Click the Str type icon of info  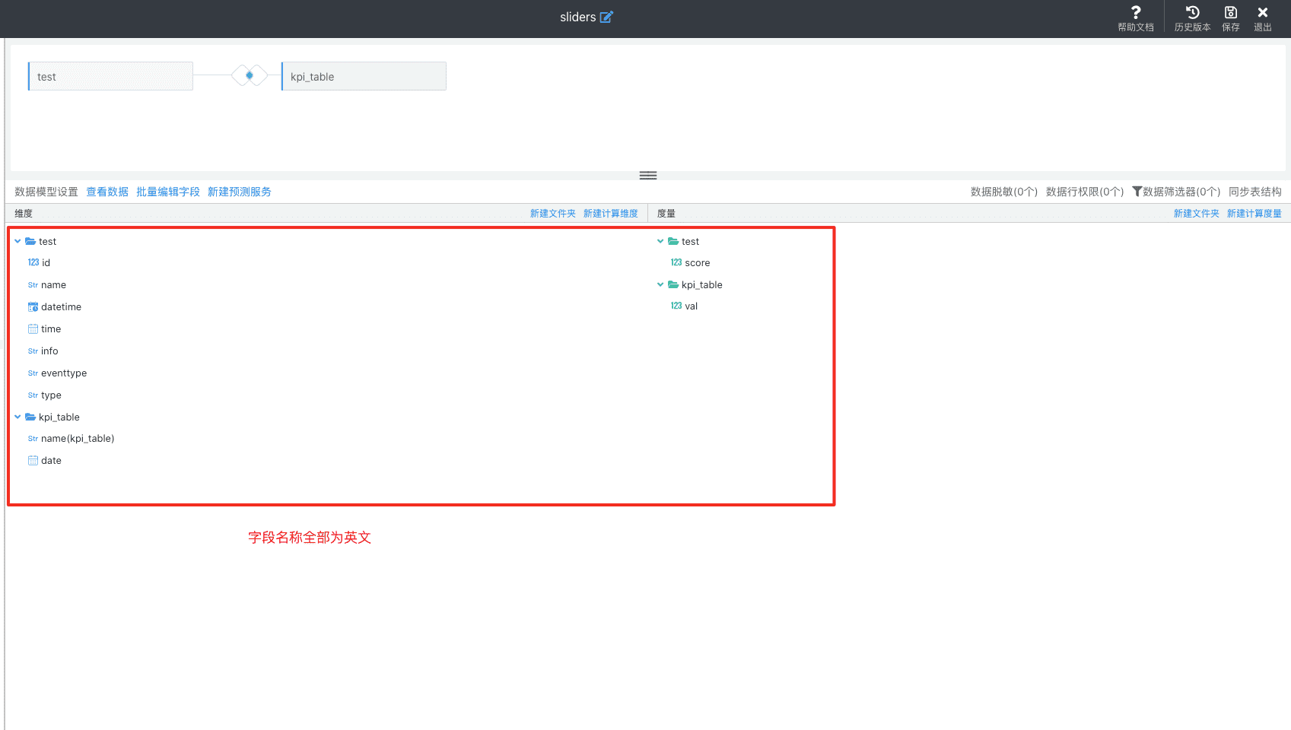pyautogui.click(x=33, y=351)
